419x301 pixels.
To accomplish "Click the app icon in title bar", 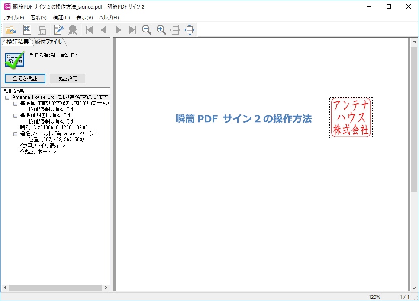I will 7,6.
